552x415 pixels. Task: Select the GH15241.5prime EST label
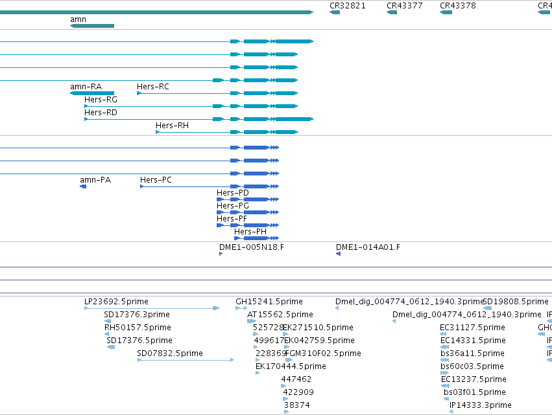(269, 302)
